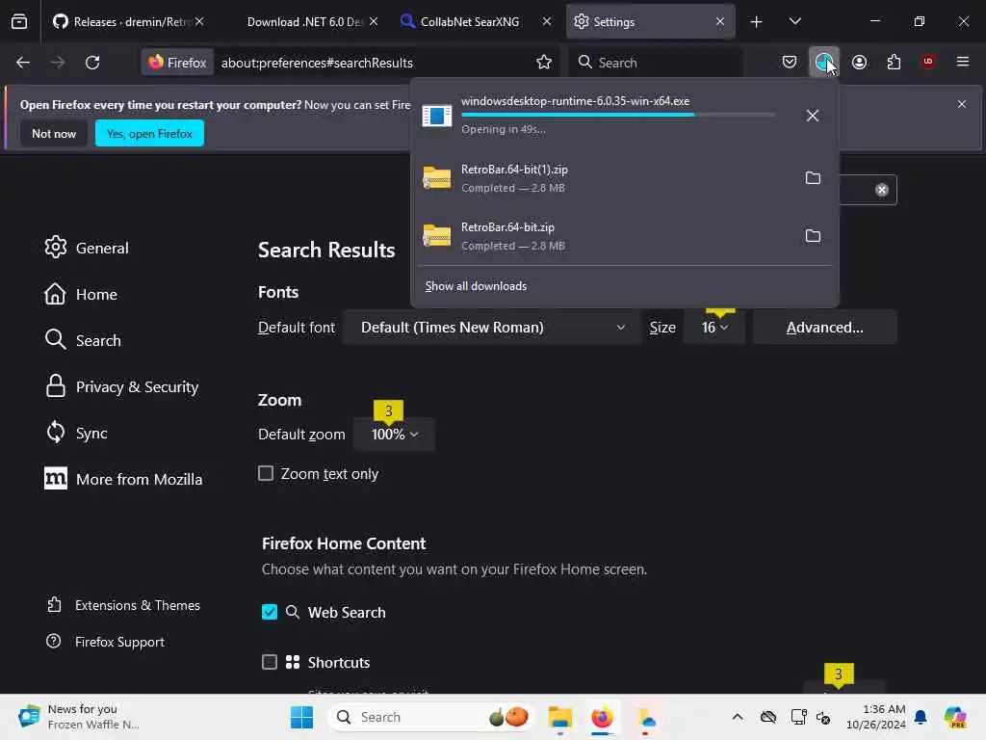Open More from Mozilla category
986x740 pixels.
(123, 479)
